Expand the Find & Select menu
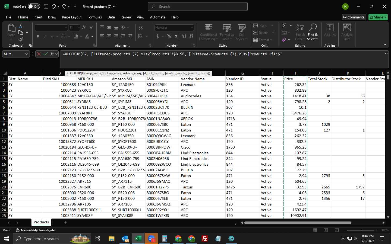The image size is (391, 244). (313, 32)
